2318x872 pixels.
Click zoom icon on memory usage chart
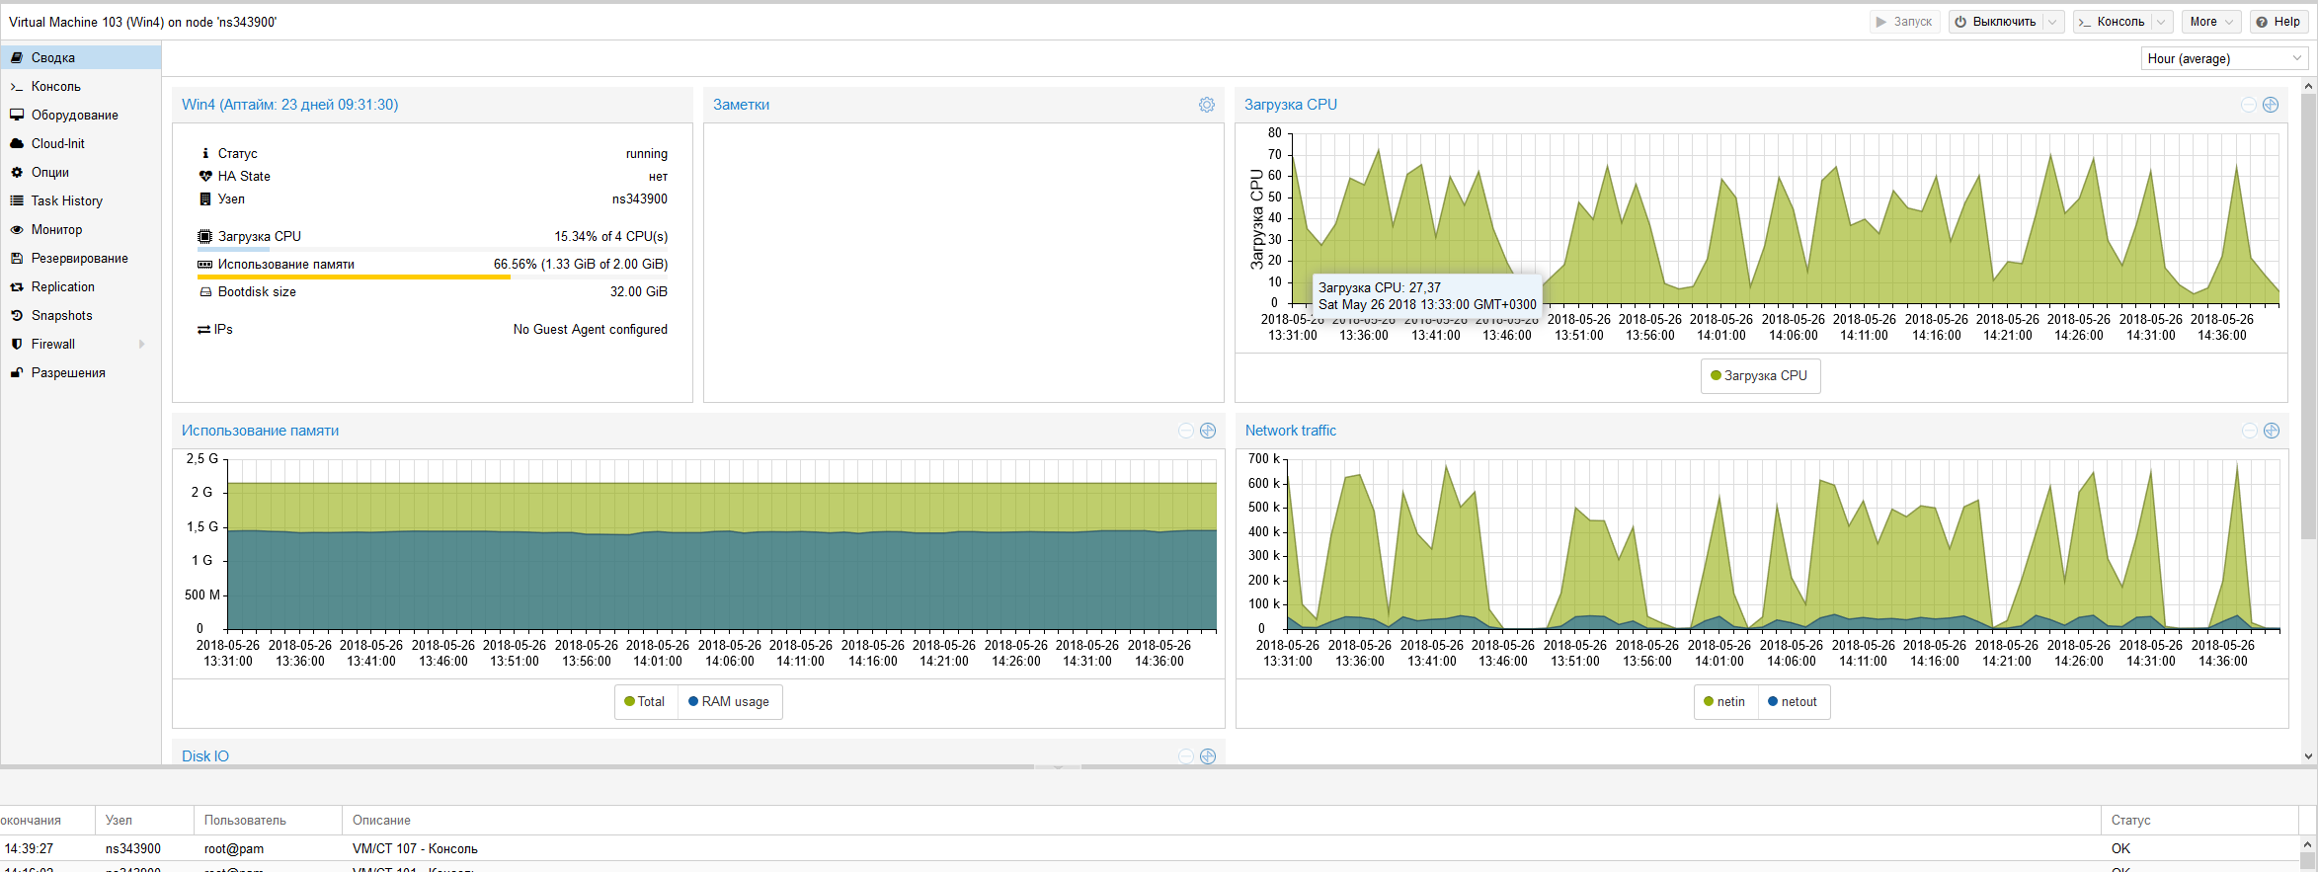(1207, 431)
